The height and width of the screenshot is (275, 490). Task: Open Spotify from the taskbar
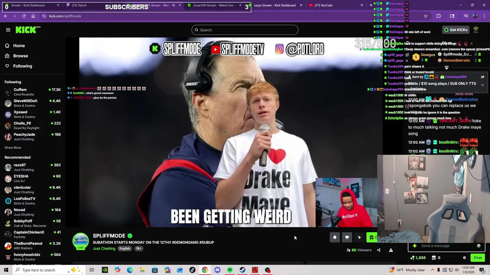[x=230, y=270]
